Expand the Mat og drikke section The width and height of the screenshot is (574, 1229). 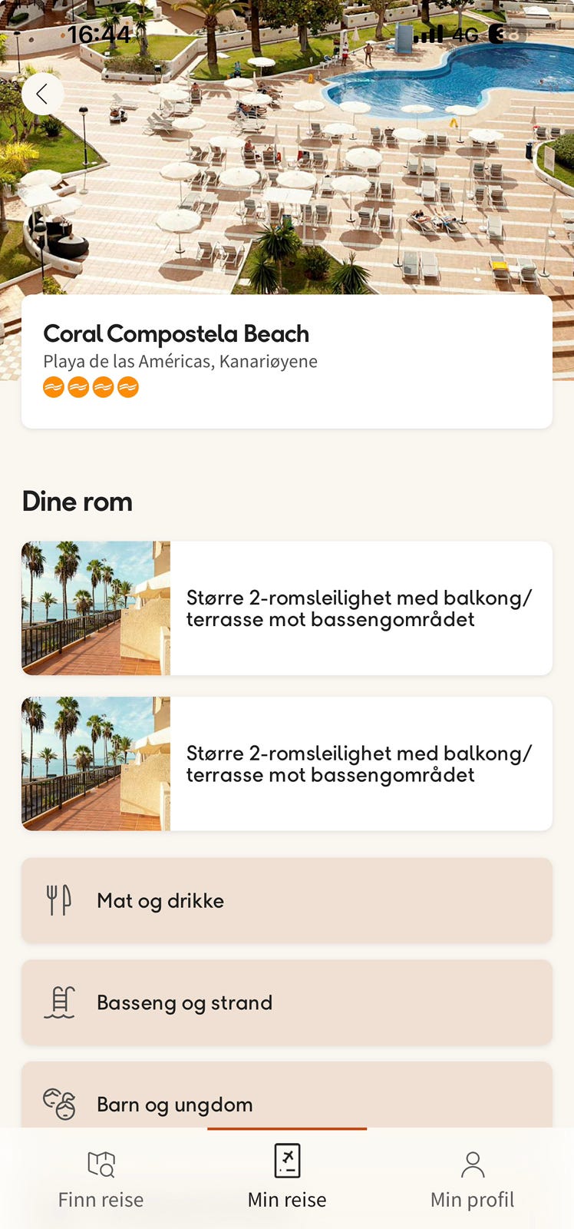(287, 900)
